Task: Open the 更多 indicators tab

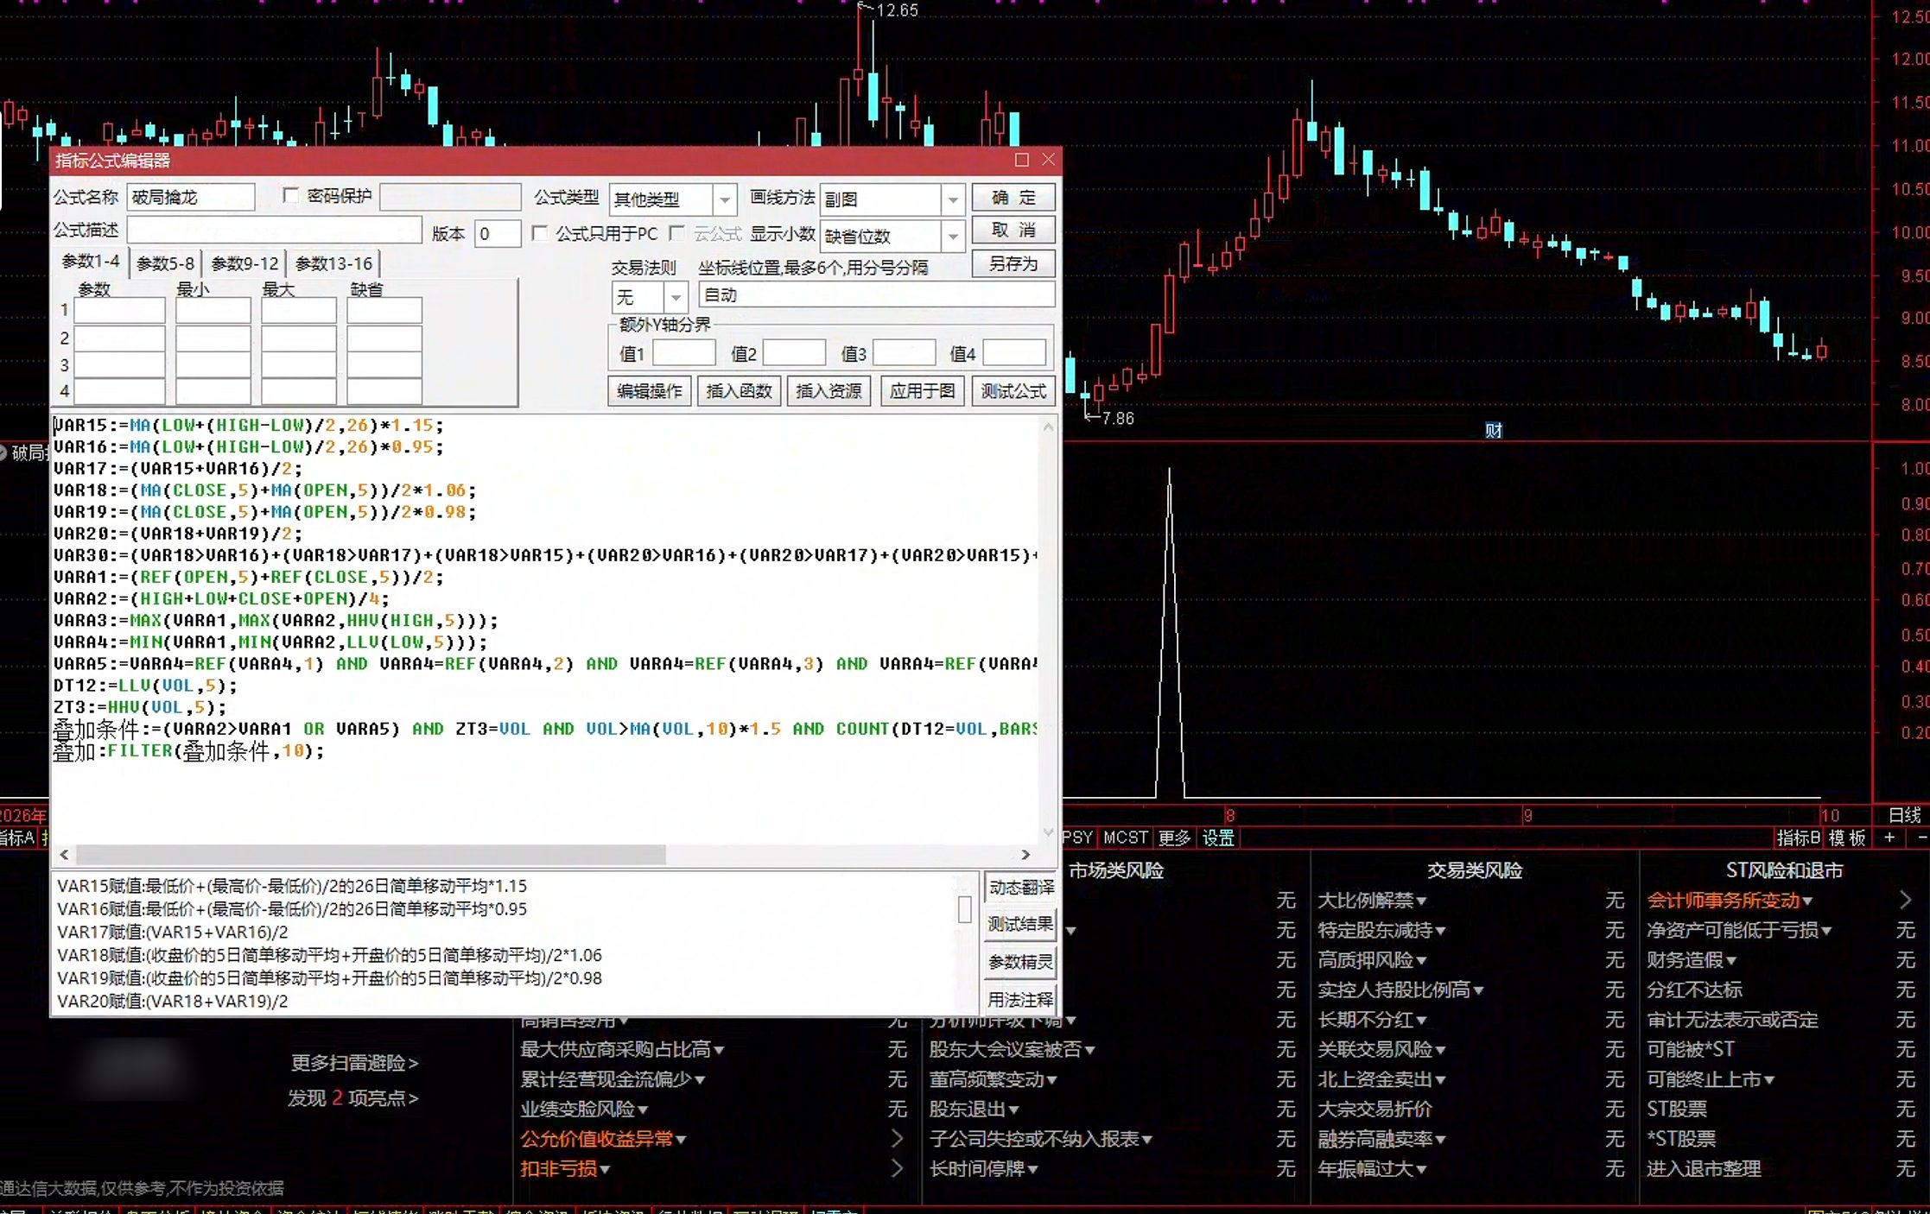Action: click(1173, 838)
